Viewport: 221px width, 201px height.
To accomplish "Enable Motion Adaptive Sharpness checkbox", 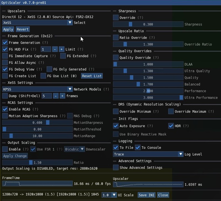I will click(5, 116).
